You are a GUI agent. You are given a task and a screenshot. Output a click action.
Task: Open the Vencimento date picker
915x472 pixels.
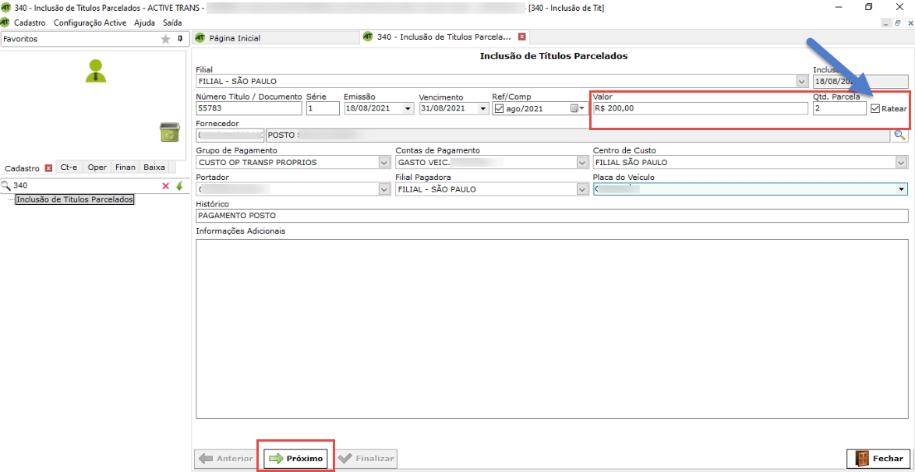482,109
